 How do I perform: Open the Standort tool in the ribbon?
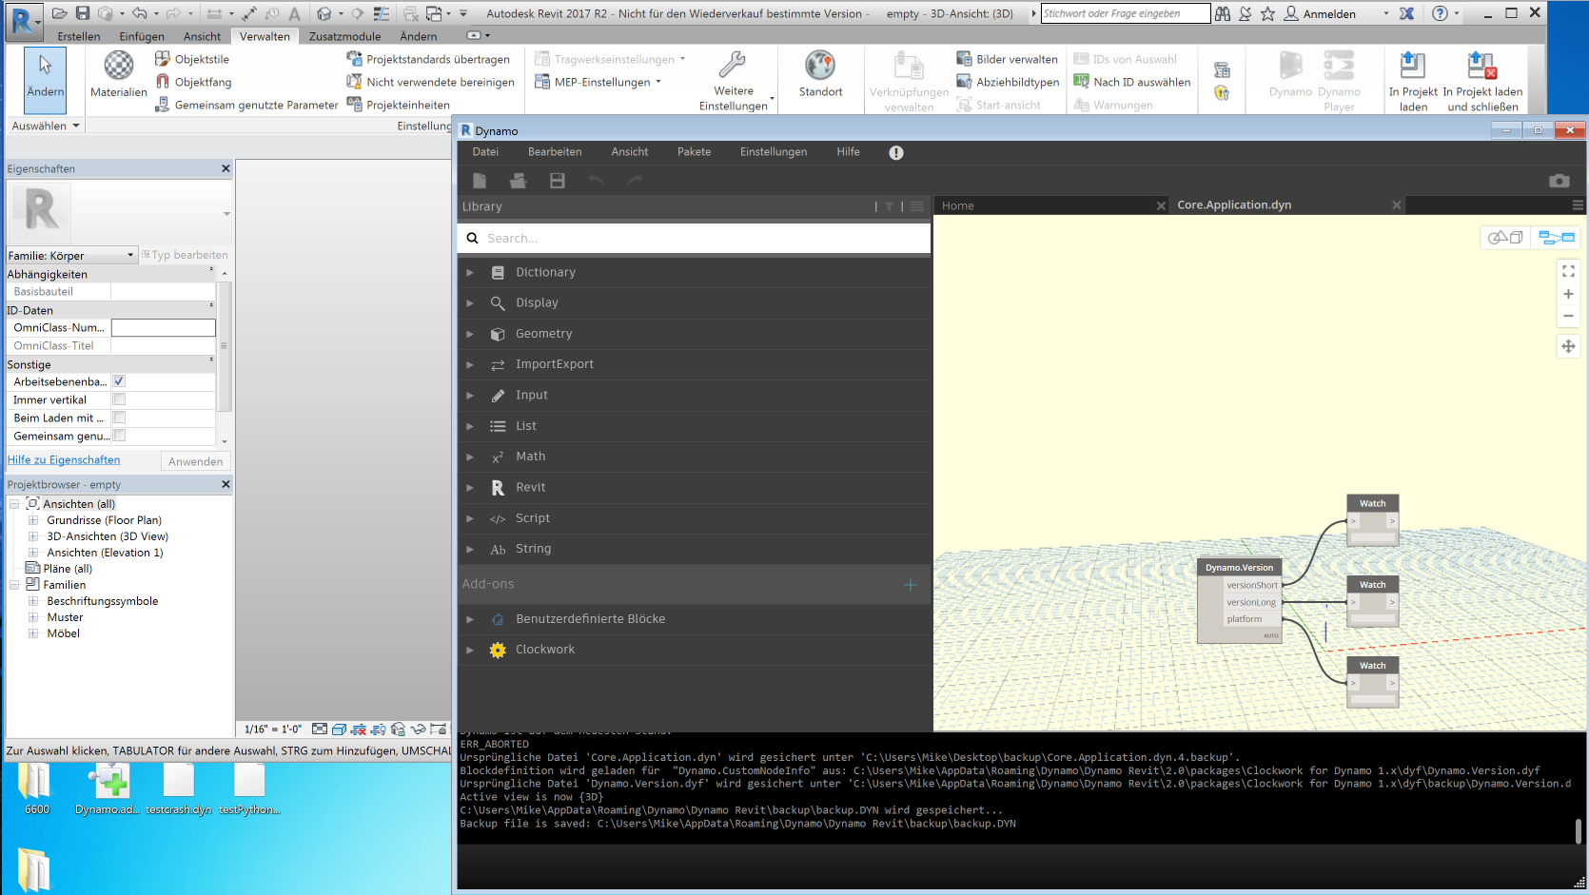(819, 76)
